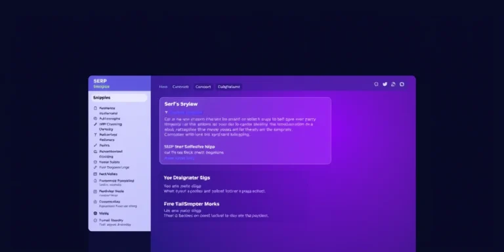Open the first 'Hom' navigation tab
The image size is (504, 252).
pyautogui.click(x=163, y=87)
